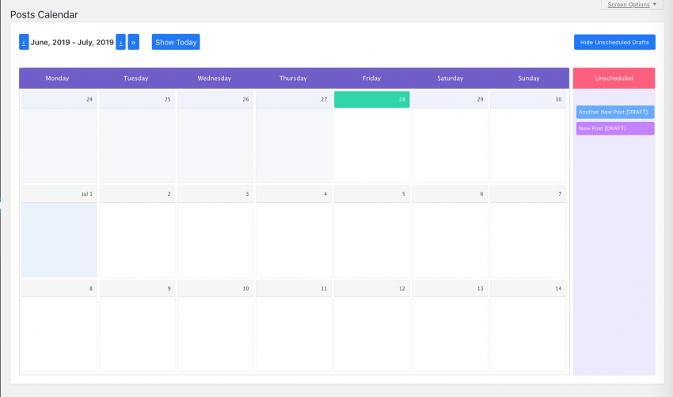Image resolution: width=673 pixels, height=397 pixels.
Task: Select the day cell dated 5
Action: click(x=372, y=231)
